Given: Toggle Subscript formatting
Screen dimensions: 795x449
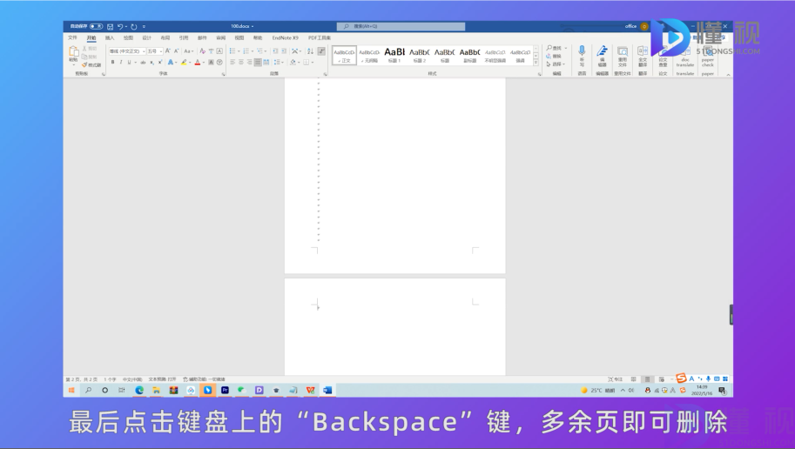Looking at the screenshot, I should pyautogui.click(x=152, y=63).
